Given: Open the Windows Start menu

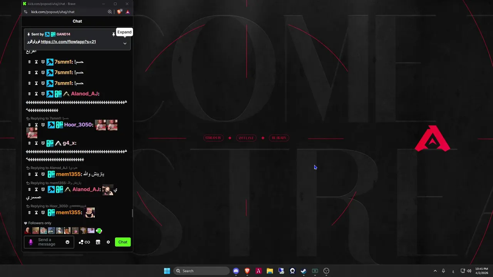Looking at the screenshot, I should [x=167, y=271].
